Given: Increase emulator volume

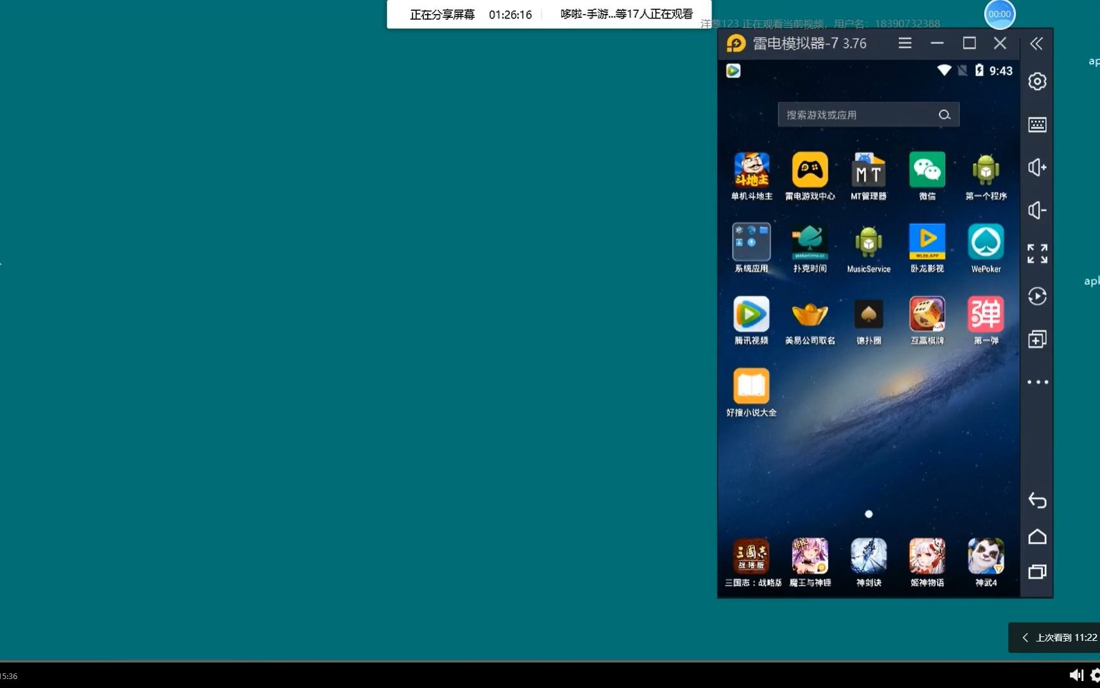Looking at the screenshot, I should 1037,167.
